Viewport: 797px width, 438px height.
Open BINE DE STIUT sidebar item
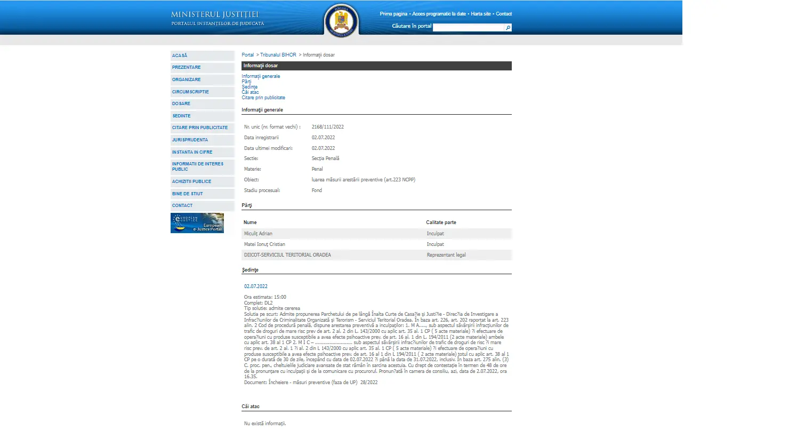point(202,194)
